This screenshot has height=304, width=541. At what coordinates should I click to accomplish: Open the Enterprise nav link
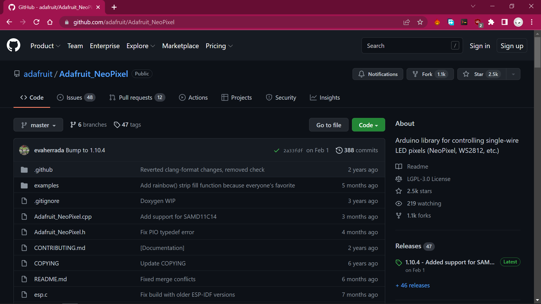[x=105, y=46]
